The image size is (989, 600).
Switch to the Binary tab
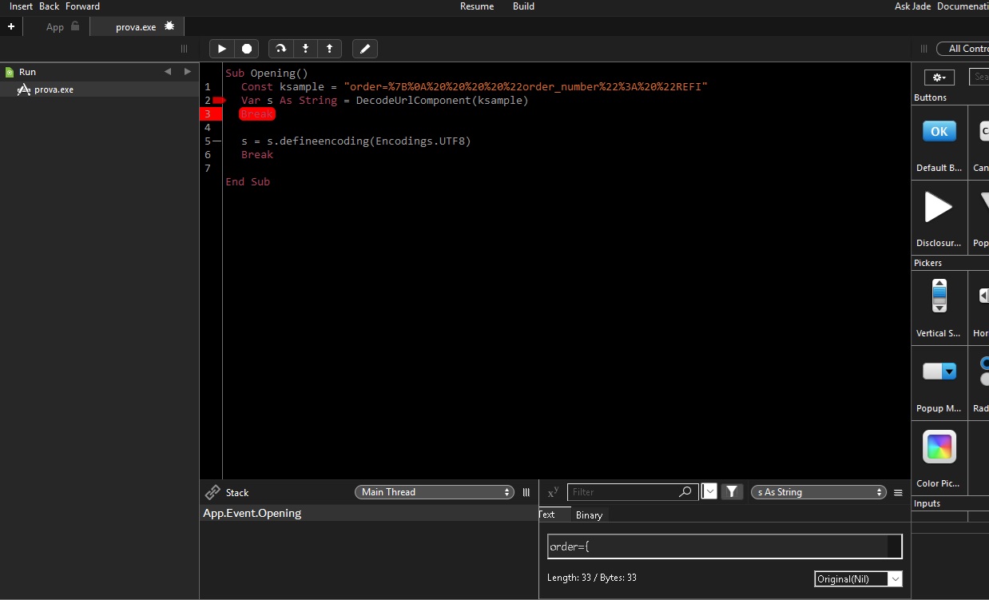click(589, 515)
